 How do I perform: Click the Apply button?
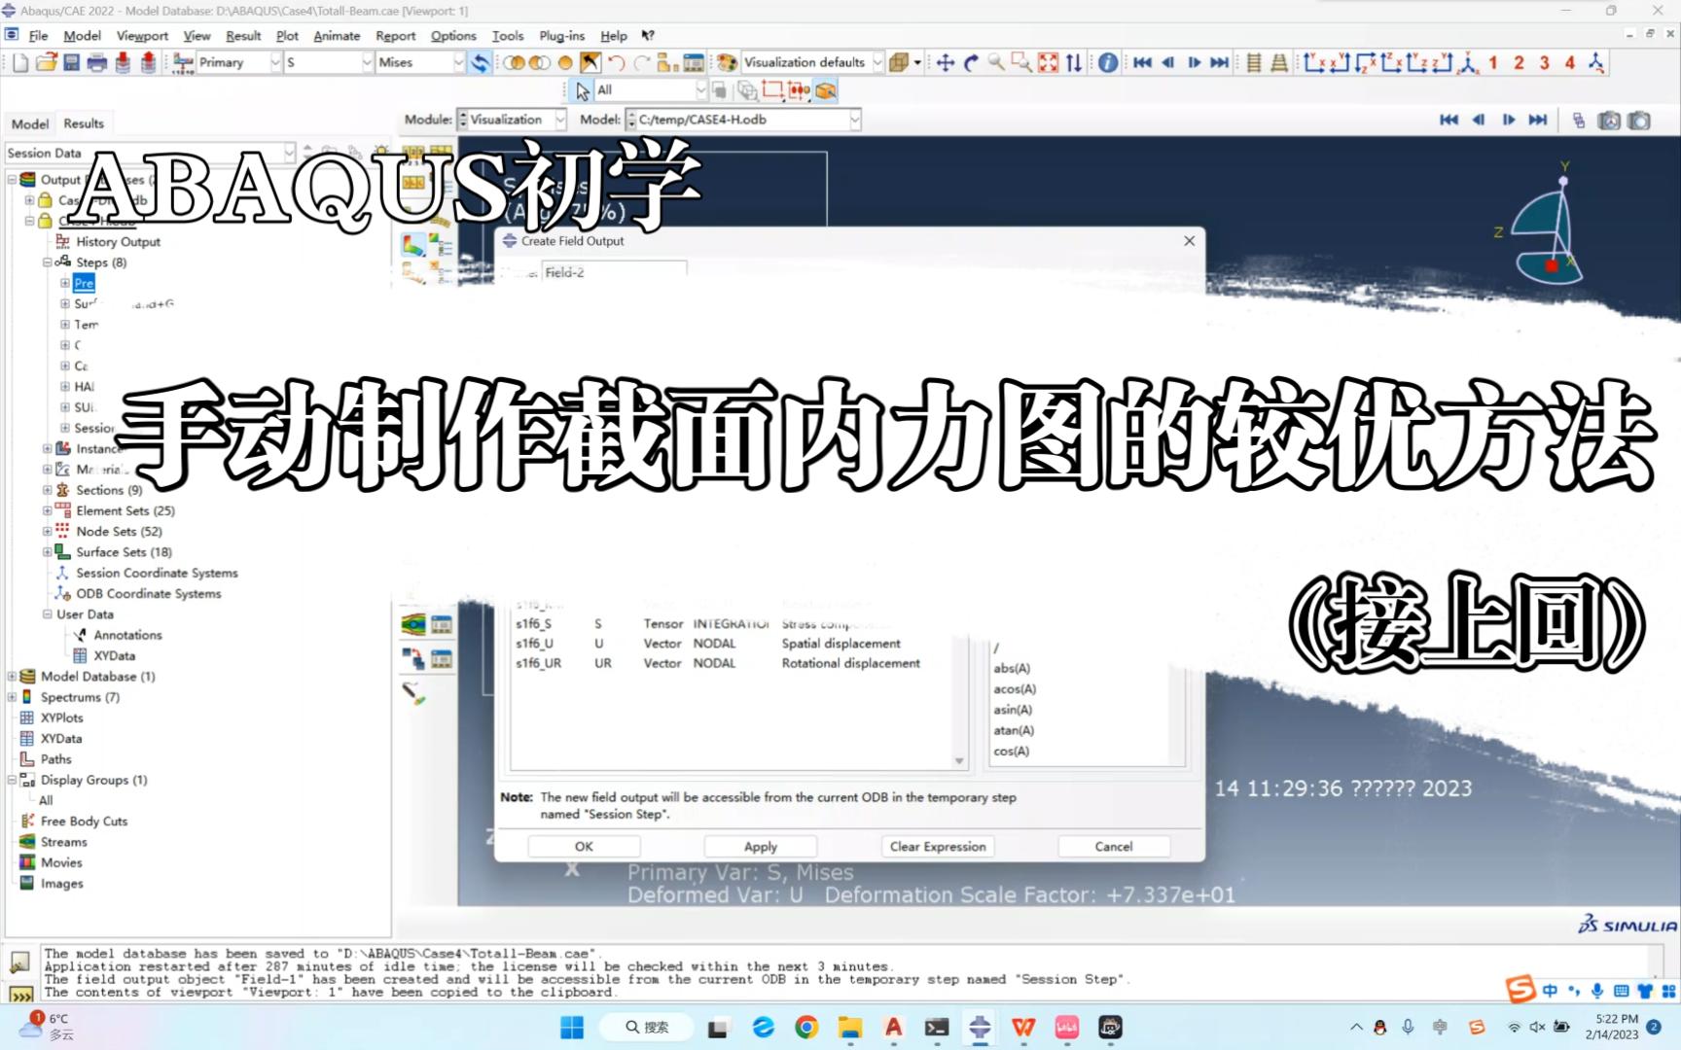pos(761,847)
